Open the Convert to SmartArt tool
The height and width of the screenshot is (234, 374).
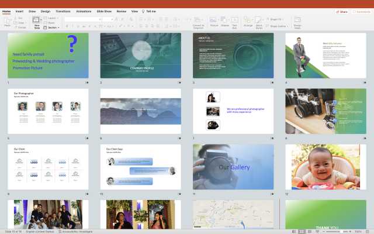(x=199, y=21)
